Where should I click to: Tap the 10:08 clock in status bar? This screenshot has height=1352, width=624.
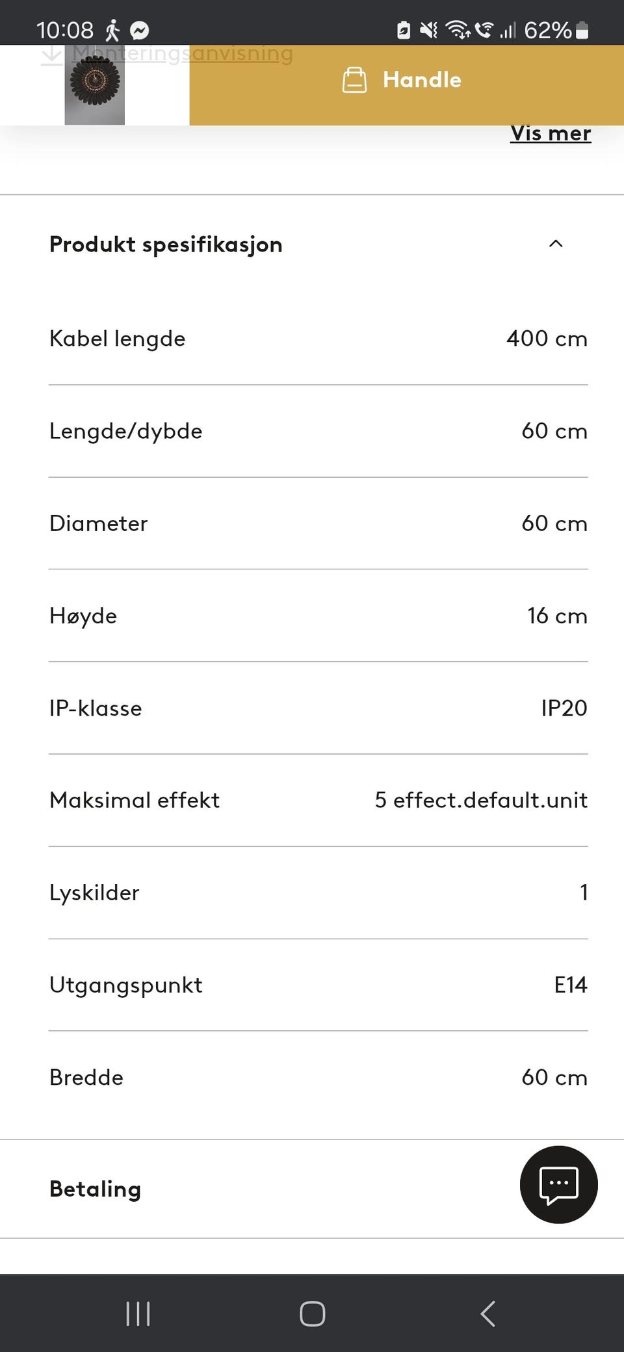[65, 30]
